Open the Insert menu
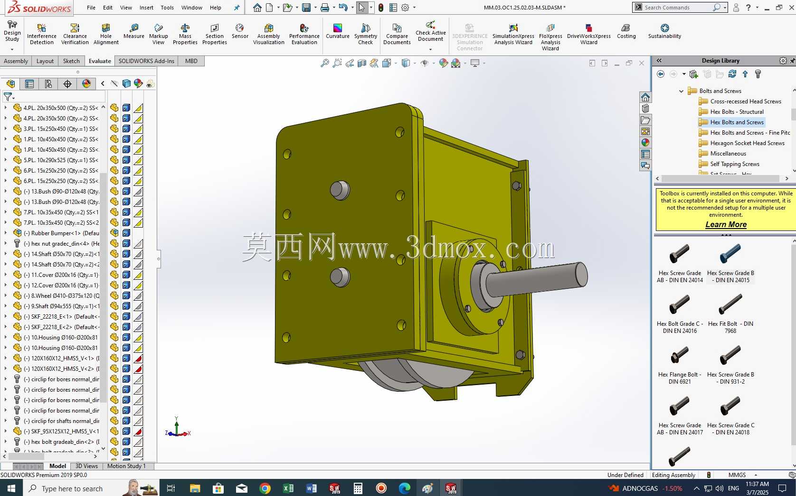 pyautogui.click(x=146, y=8)
